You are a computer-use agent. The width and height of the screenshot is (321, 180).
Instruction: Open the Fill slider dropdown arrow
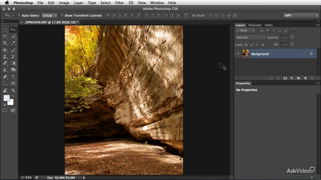[x=292, y=44]
